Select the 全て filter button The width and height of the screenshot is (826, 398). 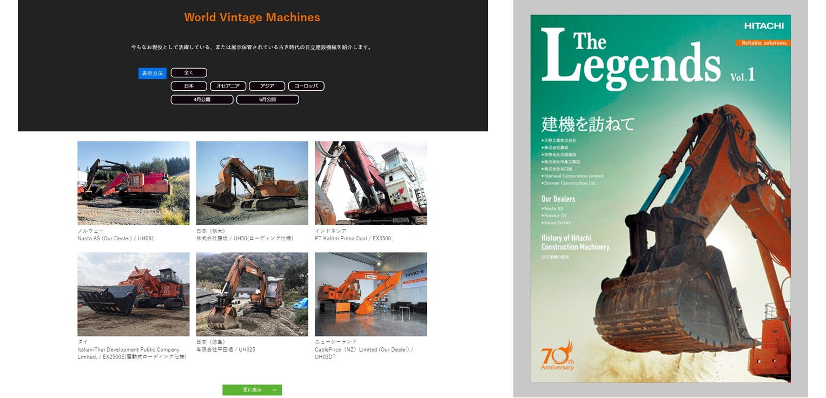[189, 73]
